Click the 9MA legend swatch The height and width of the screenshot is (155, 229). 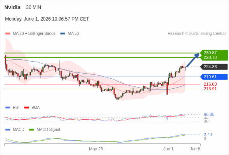coord(26,108)
